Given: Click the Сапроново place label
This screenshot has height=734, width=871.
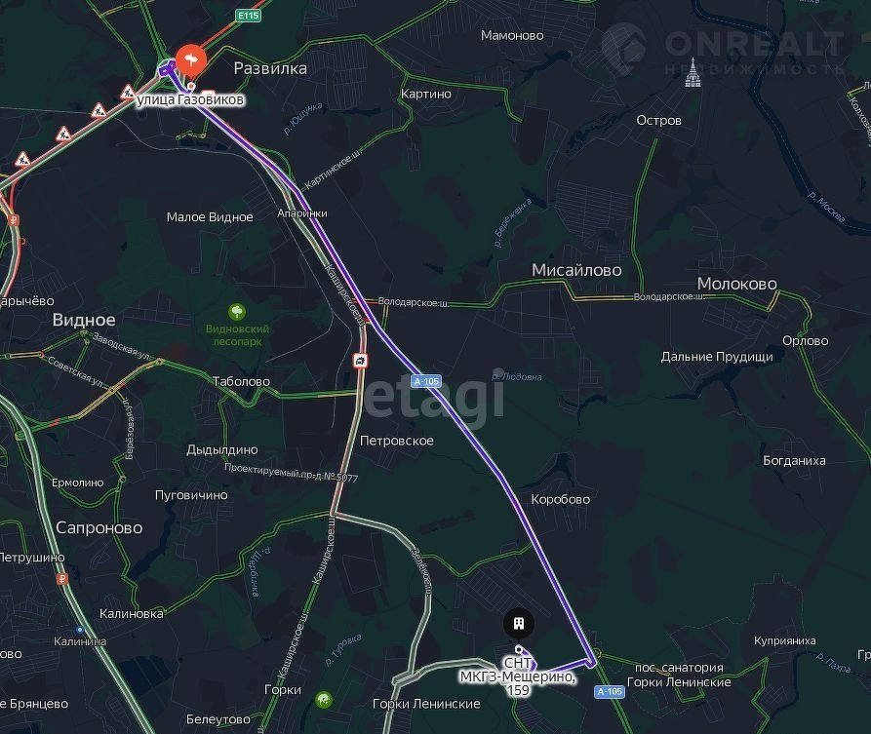Looking at the screenshot, I should pyautogui.click(x=99, y=527).
